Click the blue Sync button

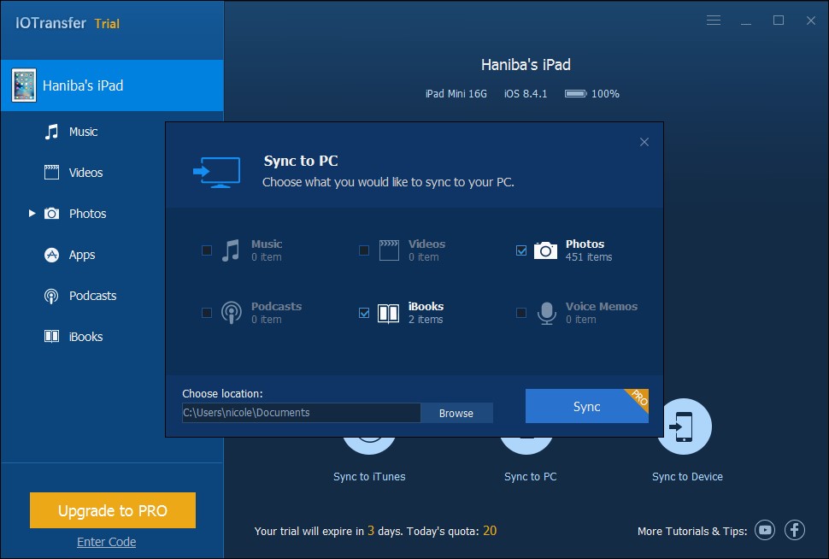(x=587, y=406)
